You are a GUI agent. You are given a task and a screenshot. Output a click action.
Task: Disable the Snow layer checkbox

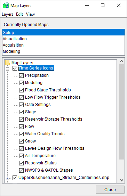click(x=21, y=141)
